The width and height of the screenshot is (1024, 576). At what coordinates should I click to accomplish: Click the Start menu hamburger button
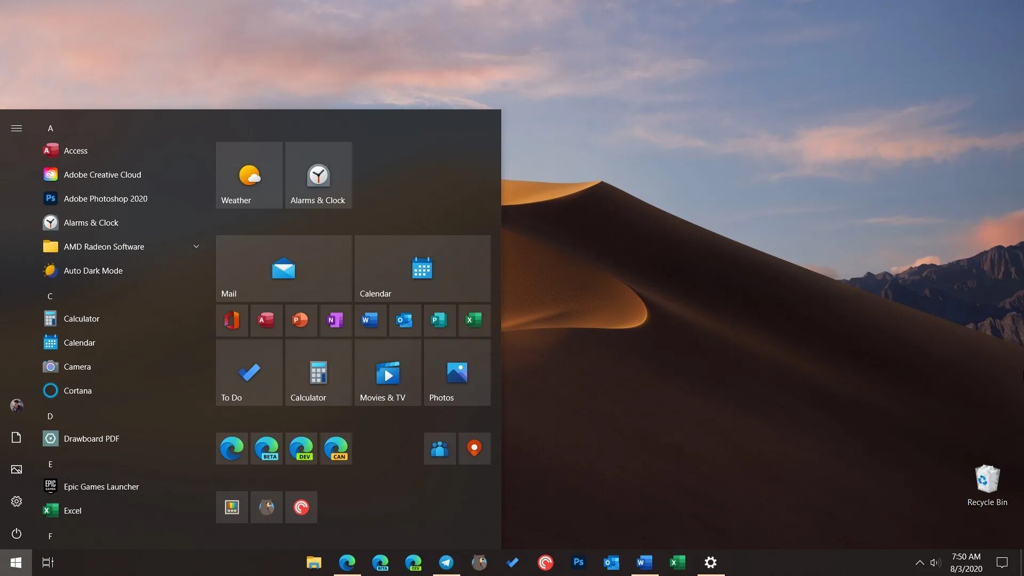tap(15, 127)
